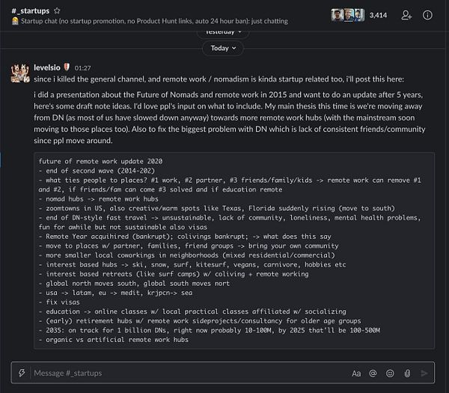
Task: Click the 01:27 message timestamp
Action: [x=82, y=68]
